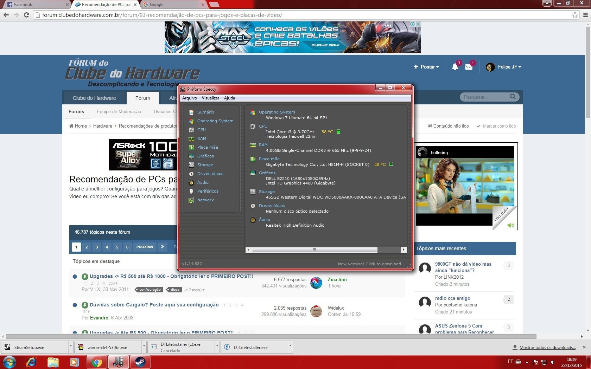
Task: Click the configuração tag
Action: [x=149, y=290]
